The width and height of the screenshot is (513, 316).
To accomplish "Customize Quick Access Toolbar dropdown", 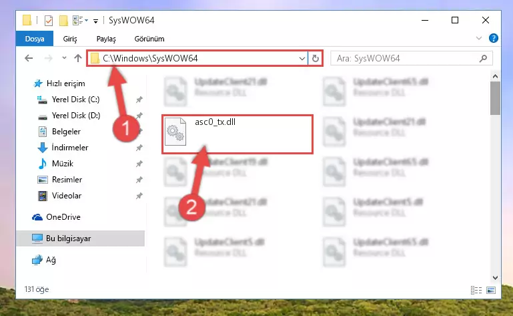I will [95, 21].
